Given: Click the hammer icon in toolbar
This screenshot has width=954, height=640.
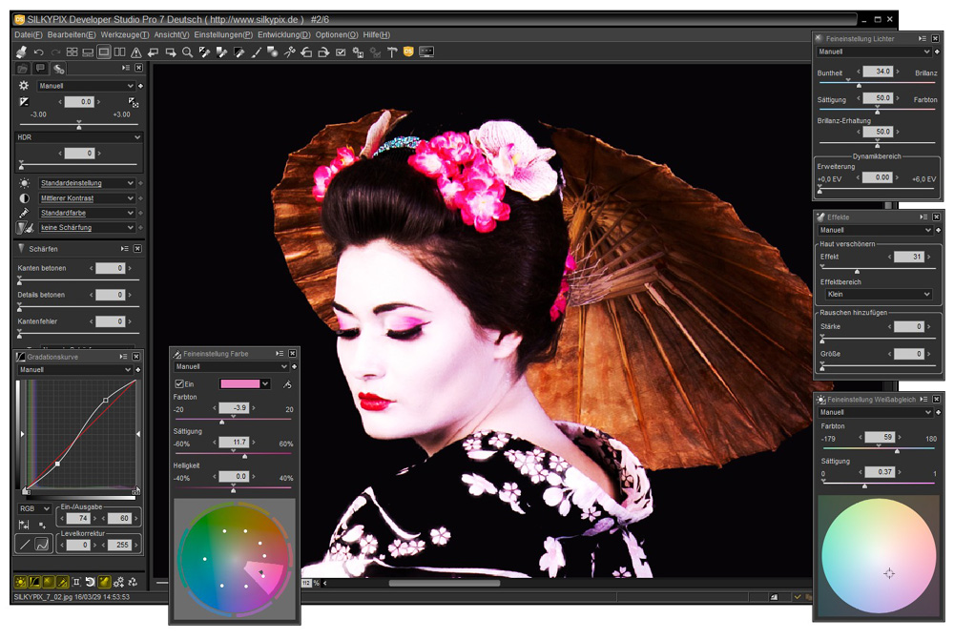Looking at the screenshot, I should (391, 52).
